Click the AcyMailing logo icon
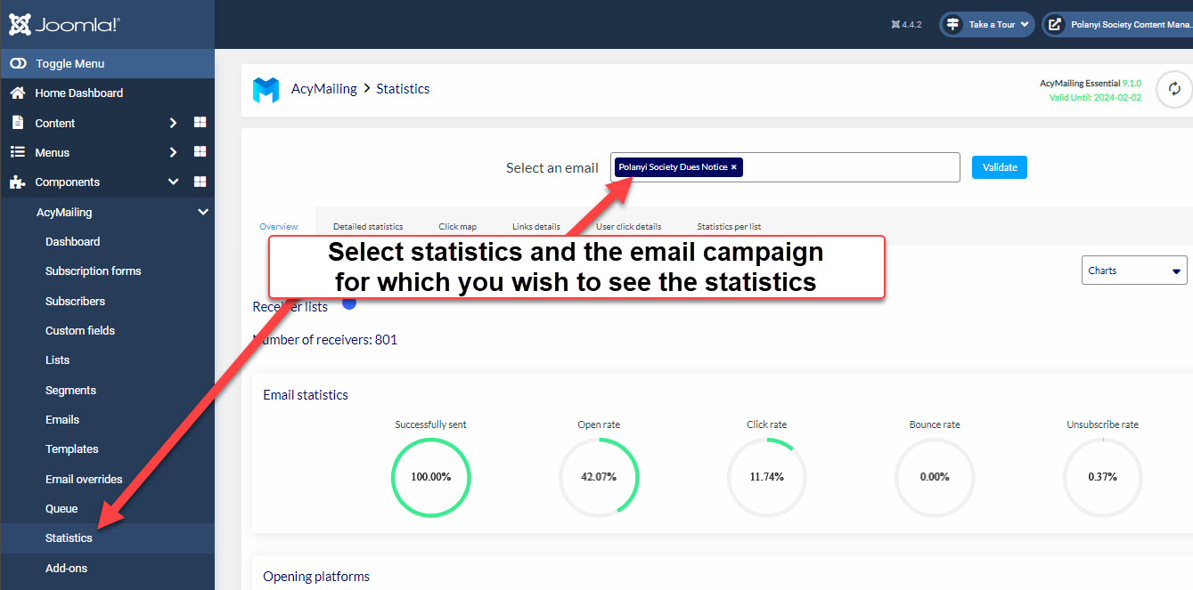This screenshot has height=590, width=1193. (x=266, y=89)
